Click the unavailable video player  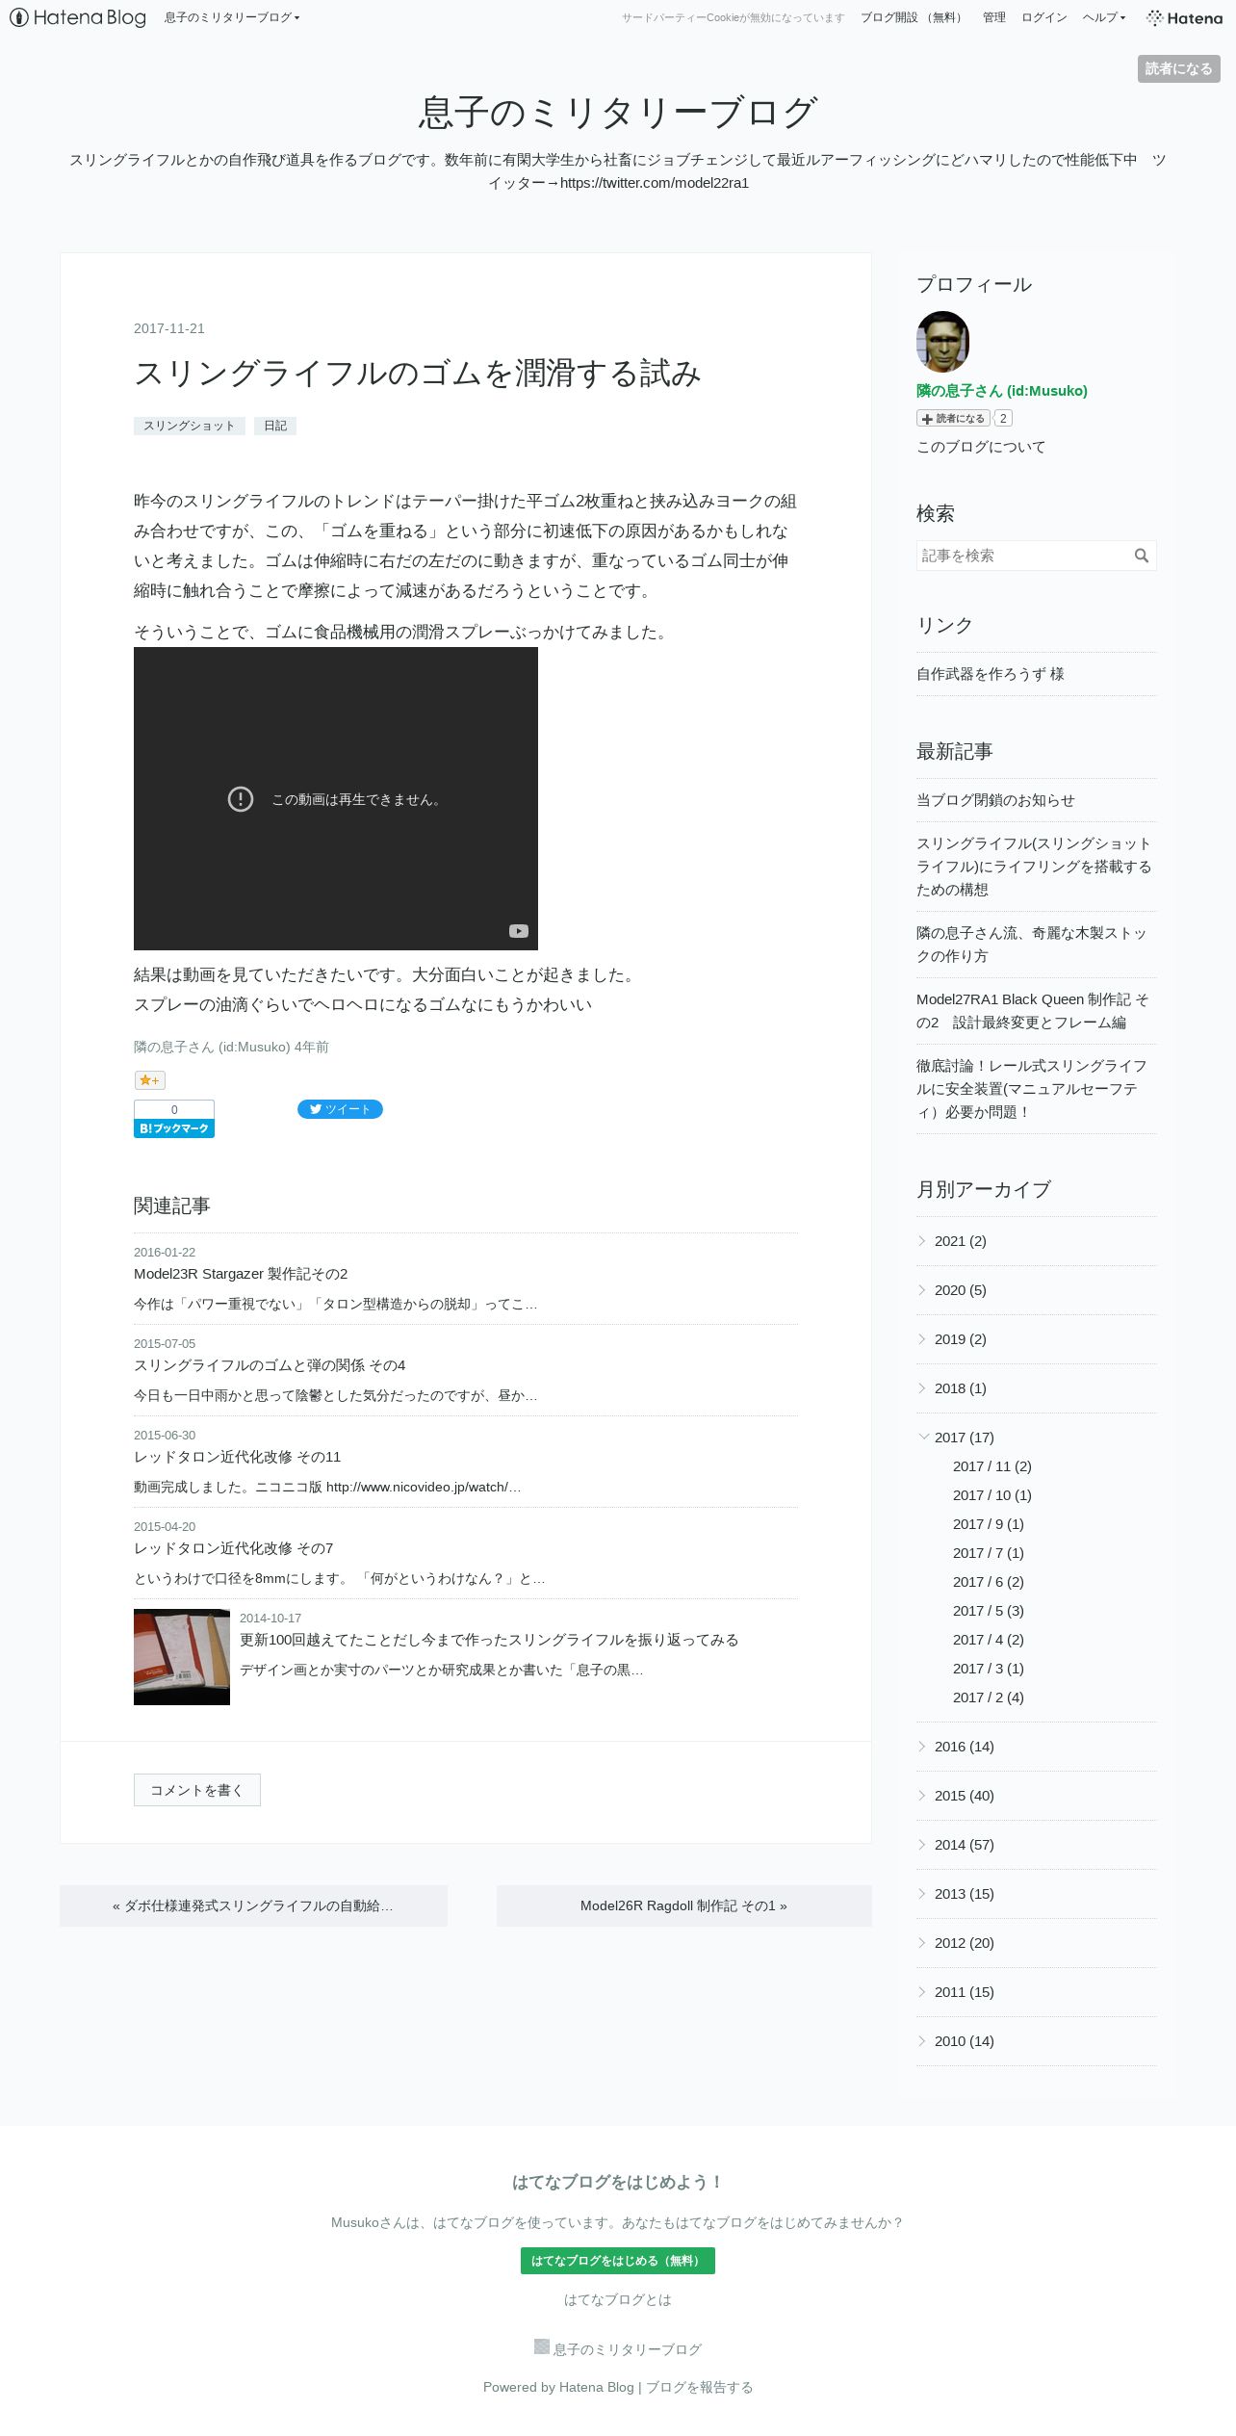tap(336, 798)
